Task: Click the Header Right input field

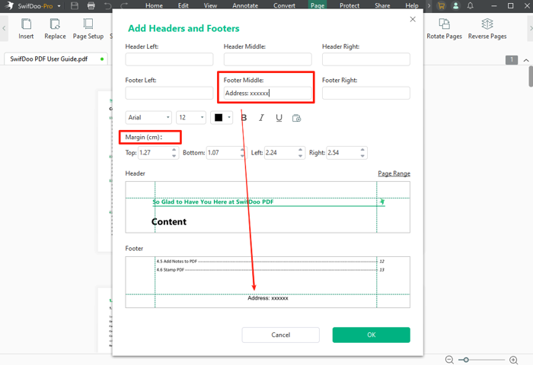Action: tap(366, 59)
